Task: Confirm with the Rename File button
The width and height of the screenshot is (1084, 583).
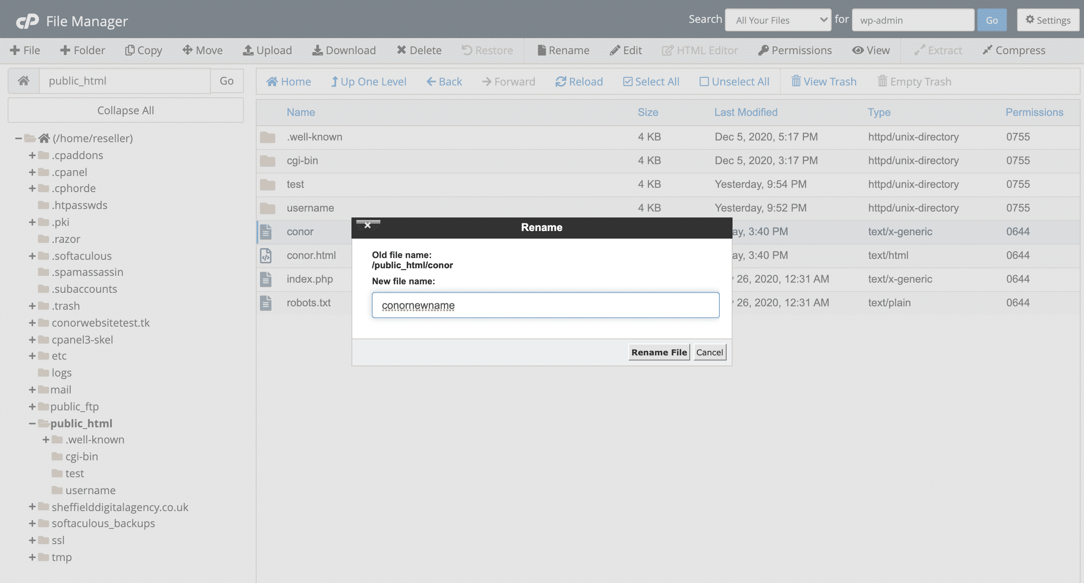Action: click(659, 352)
